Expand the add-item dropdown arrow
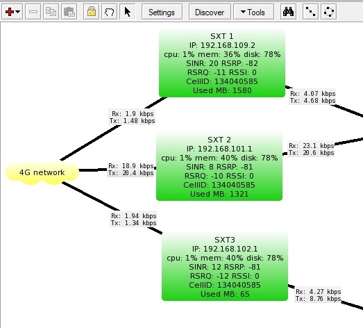This screenshot has height=328, width=363. click(18, 12)
